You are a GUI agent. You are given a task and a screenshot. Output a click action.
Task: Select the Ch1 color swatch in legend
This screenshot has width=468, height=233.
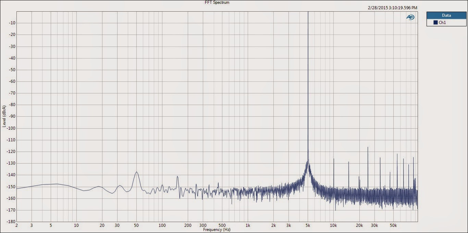click(x=435, y=23)
